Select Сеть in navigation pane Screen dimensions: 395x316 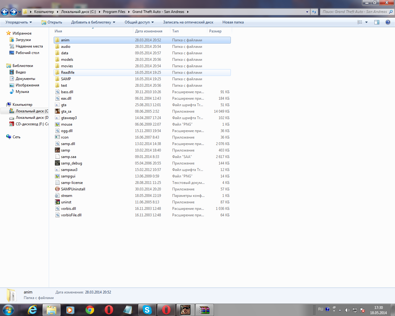tap(16, 137)
